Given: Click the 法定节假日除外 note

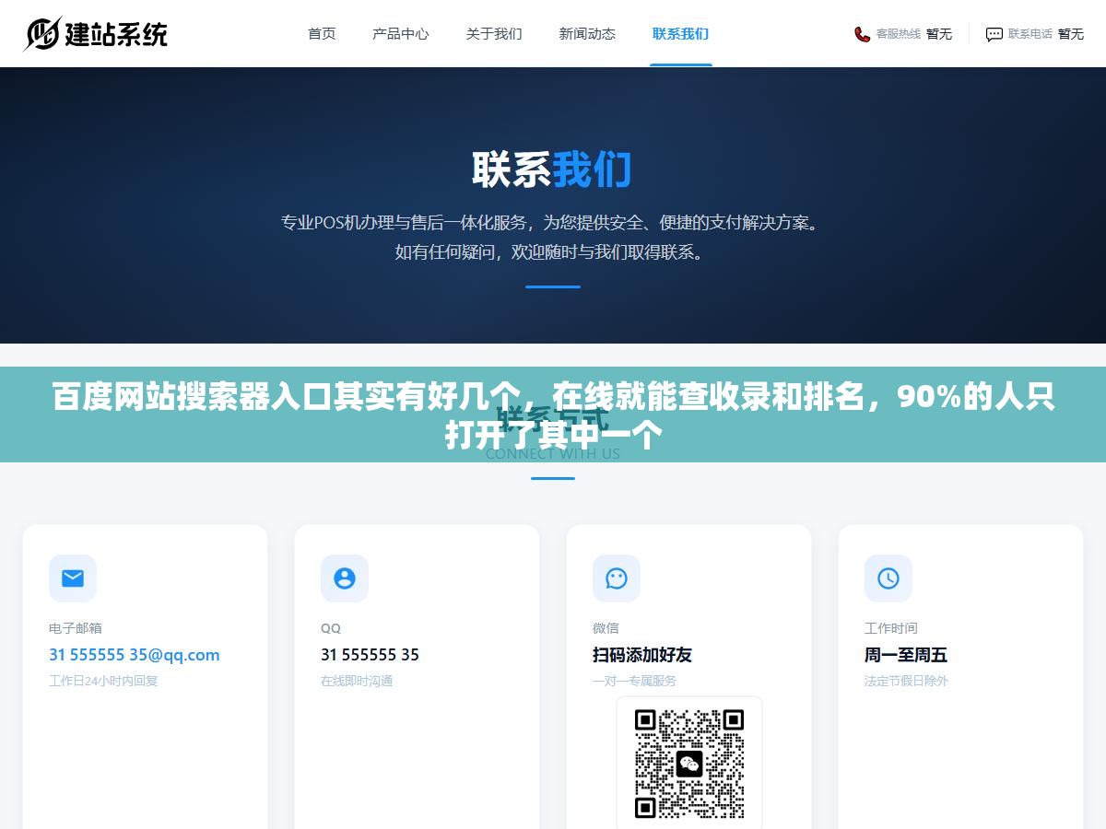Looking at the screenshot, I should pyautogui.click(x=906, y=681).
